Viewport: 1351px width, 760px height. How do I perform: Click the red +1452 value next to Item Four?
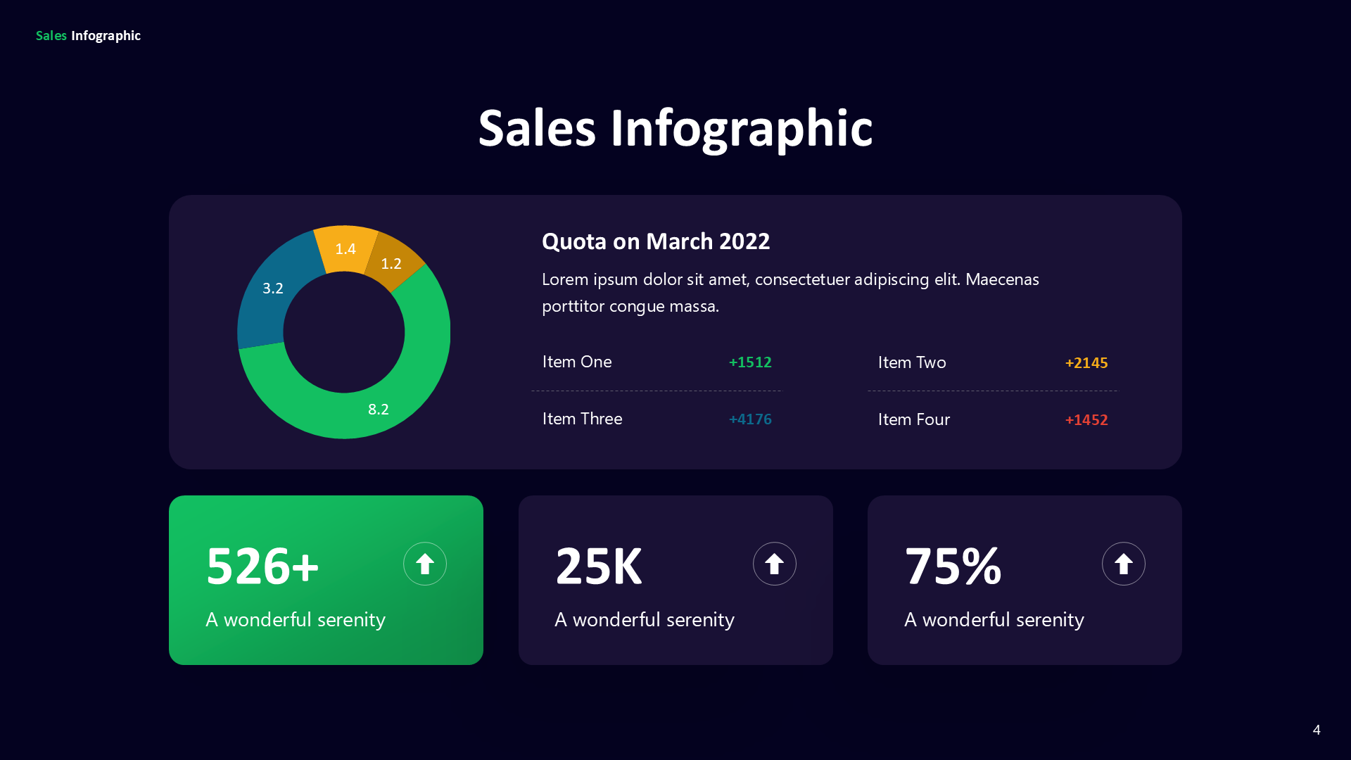point(1086,419)
